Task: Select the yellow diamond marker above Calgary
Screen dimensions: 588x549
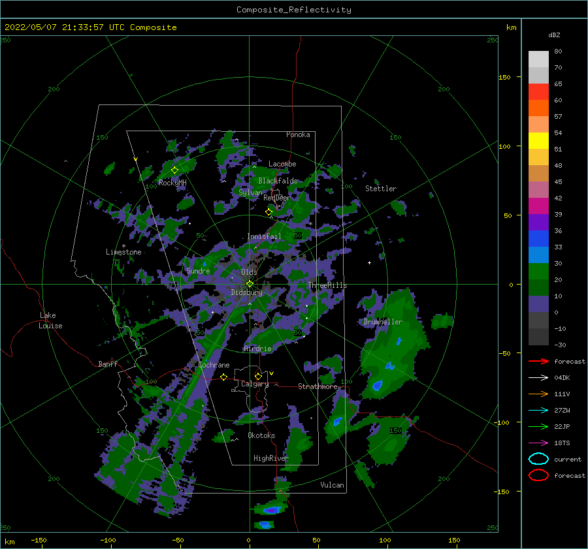Action: [x=258, y=376]
